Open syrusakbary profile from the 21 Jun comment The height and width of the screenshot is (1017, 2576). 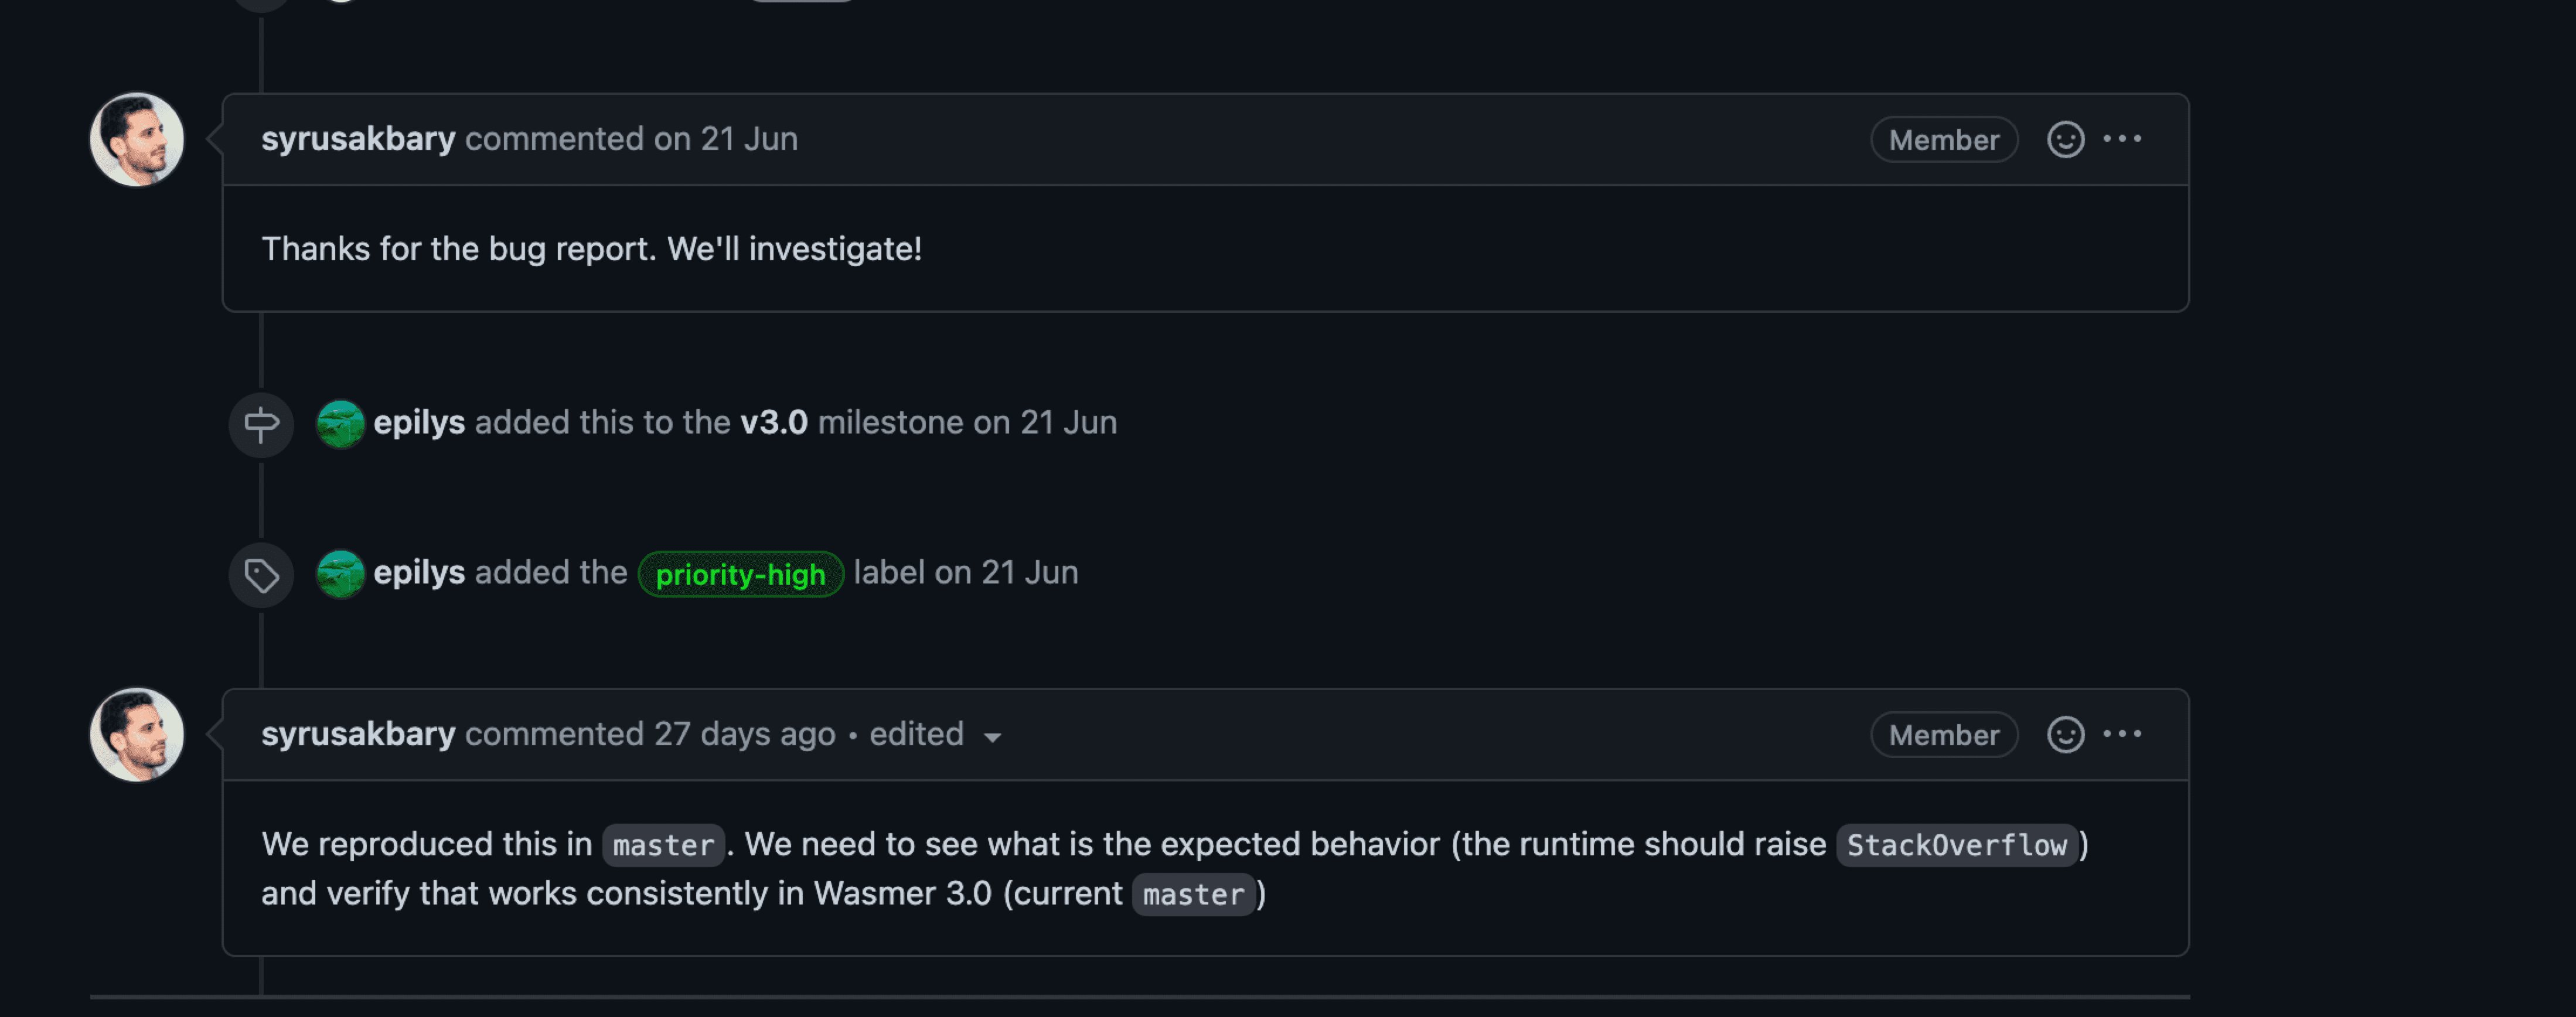358,139
